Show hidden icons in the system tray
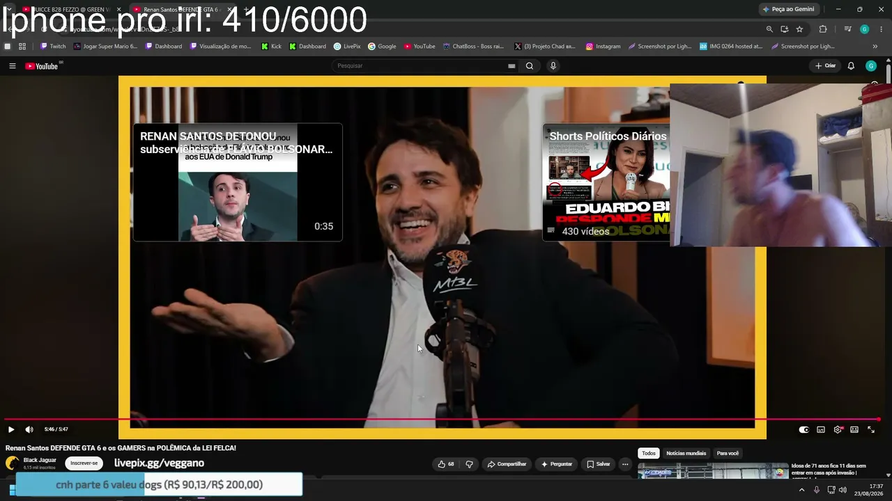The height and width of the screenshot is (501, 892). (801, 490)
